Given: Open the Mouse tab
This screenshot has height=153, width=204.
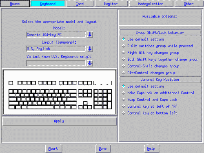Looking at the screenshot, I should tap(15, 4).
